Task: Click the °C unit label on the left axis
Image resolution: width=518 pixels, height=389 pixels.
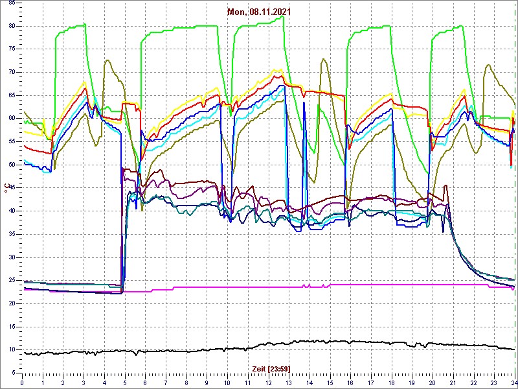Action: coord(7,189)
